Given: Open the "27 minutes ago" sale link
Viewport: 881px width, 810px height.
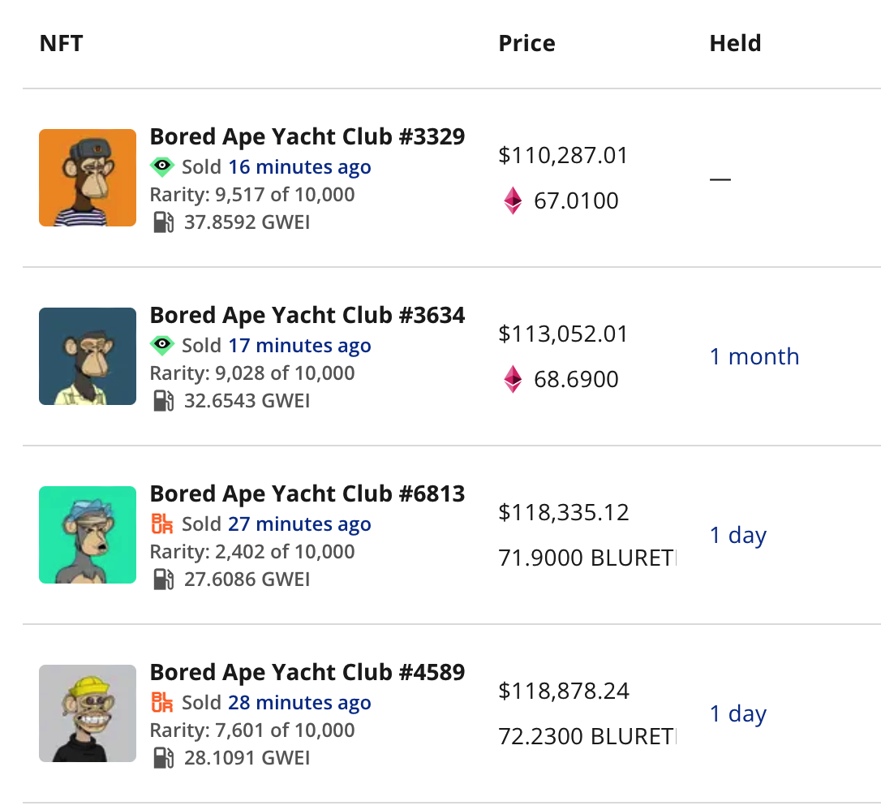Looking at the screenshot, I should 299,524.
